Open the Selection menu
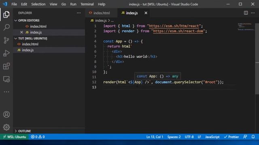259x145 pixels. click(x=38, y=4)
